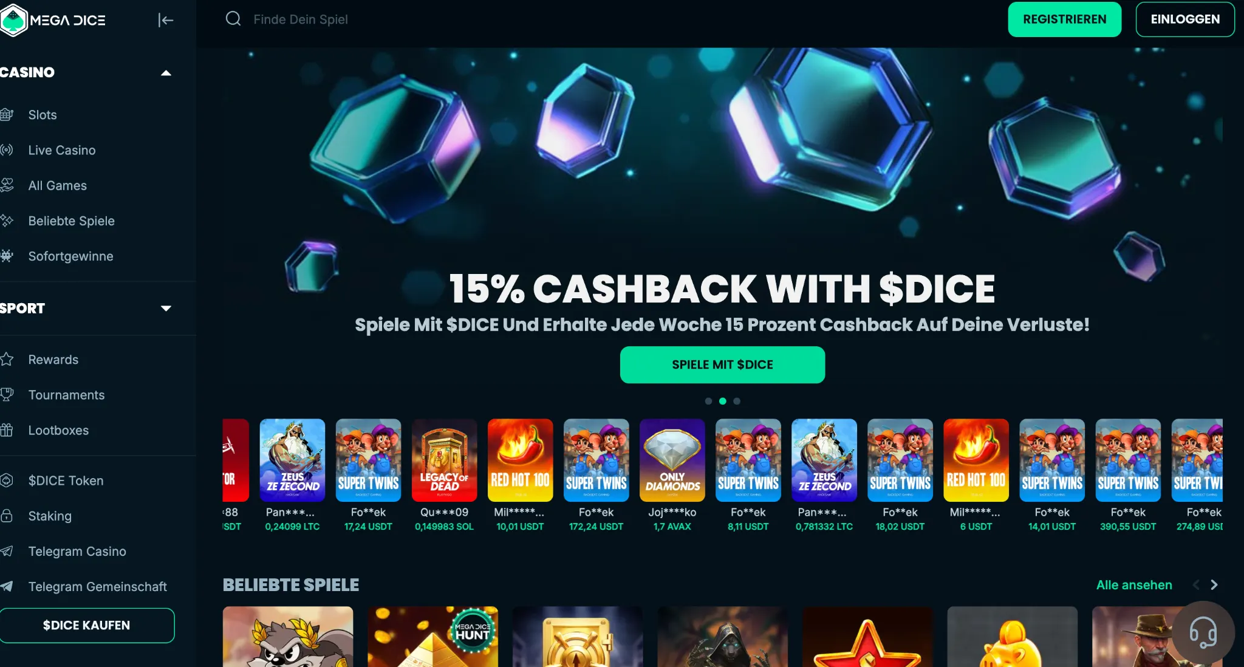Select the third banner carousel dot
The image size is (1244, 667).
[737, 401]
